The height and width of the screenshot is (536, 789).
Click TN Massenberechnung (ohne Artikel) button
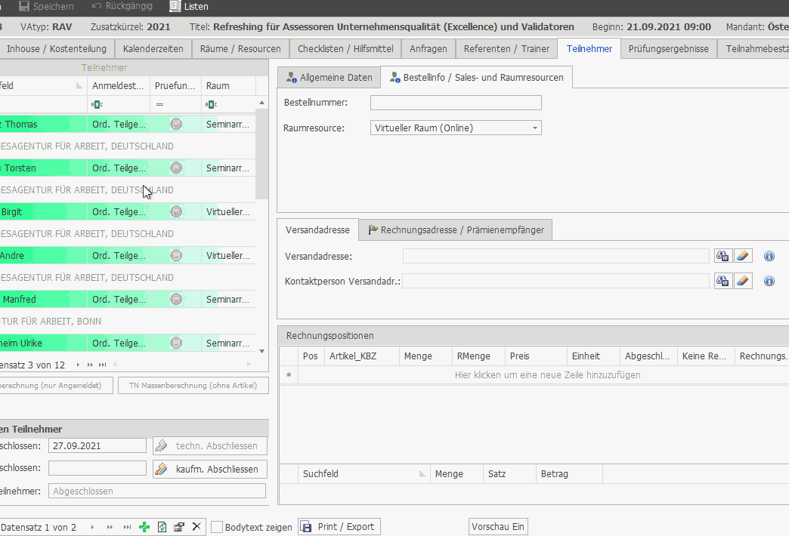click(193, 385)
